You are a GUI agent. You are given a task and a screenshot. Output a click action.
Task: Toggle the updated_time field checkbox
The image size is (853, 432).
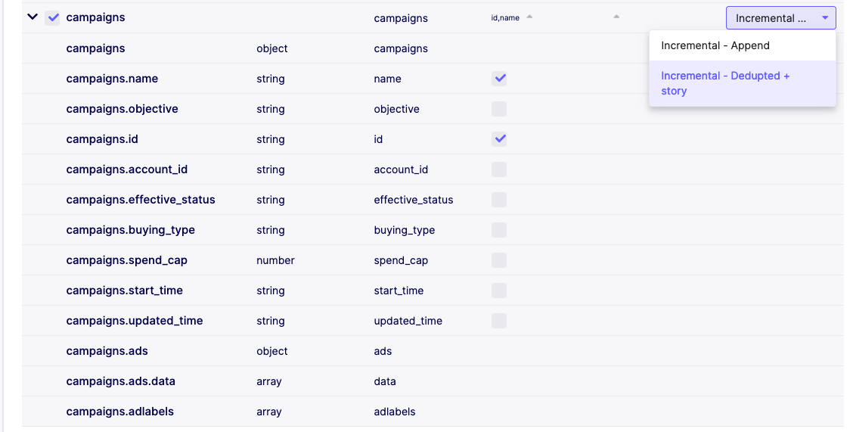tap(499, 321)
